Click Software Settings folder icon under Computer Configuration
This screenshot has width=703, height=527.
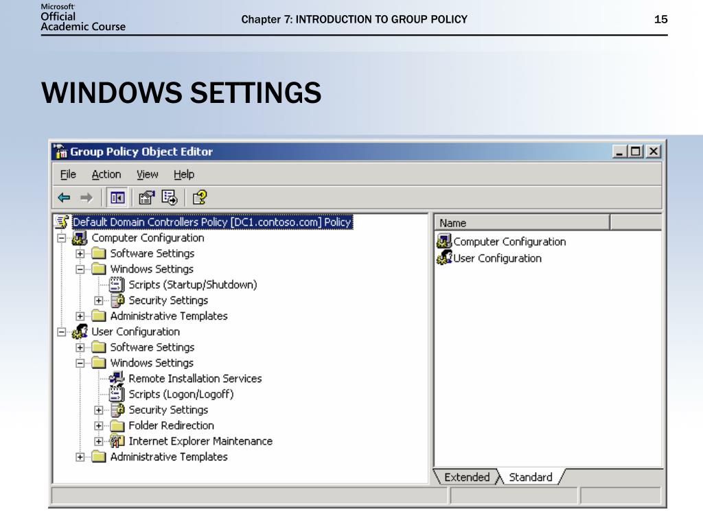99,254
